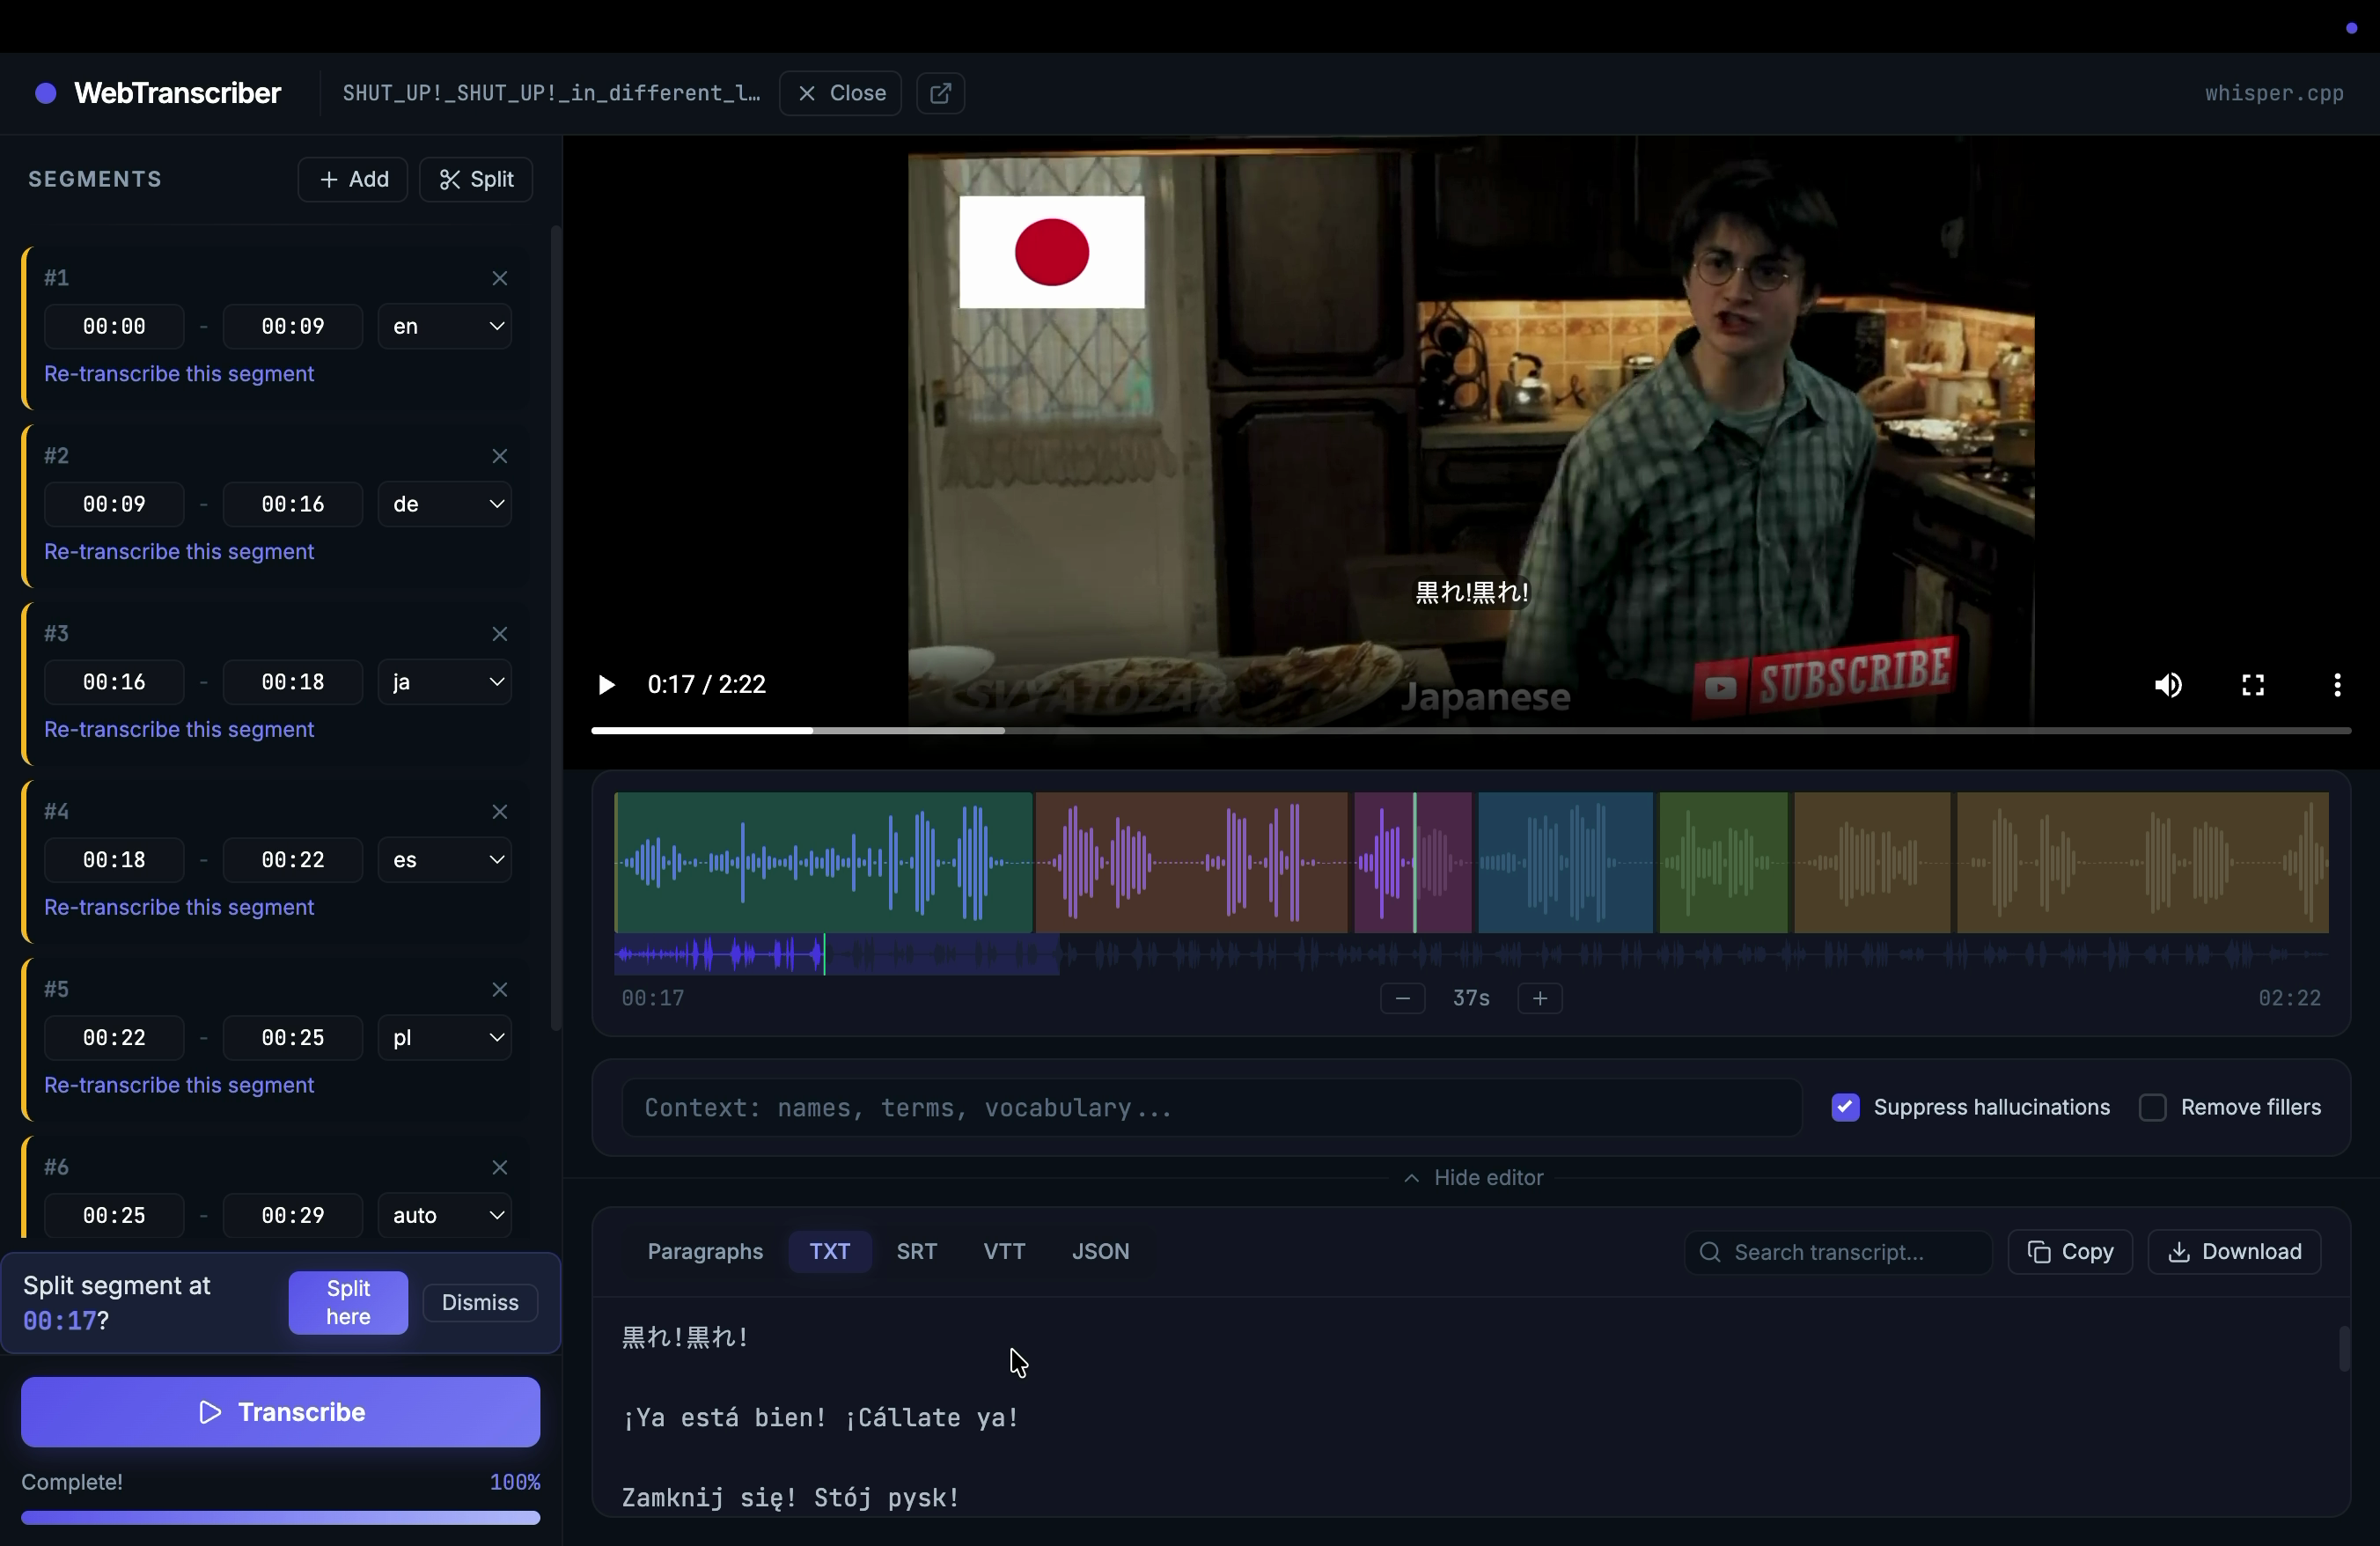Open the auto language dropdown on segment #6

pos(444,1215)
